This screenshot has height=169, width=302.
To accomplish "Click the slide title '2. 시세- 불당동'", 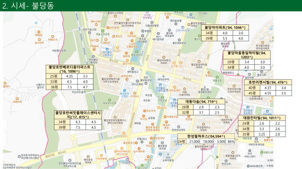I will pyautogui.click(x=28, y=6).
